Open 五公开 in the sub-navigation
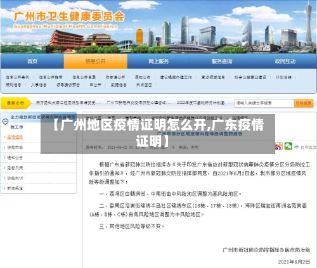The image size is (317, 268). coord(95,85)
